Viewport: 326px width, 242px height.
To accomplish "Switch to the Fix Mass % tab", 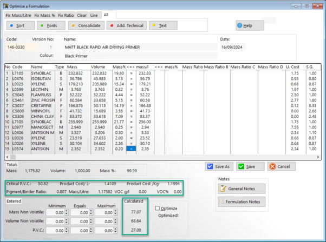I will point(44,15).
